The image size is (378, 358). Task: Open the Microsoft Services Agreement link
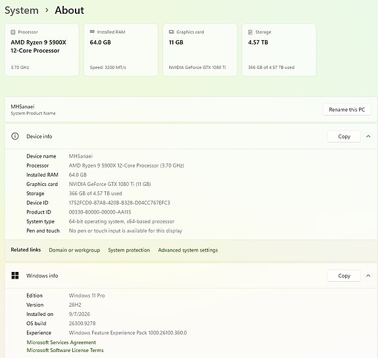(x=61, y=342)
